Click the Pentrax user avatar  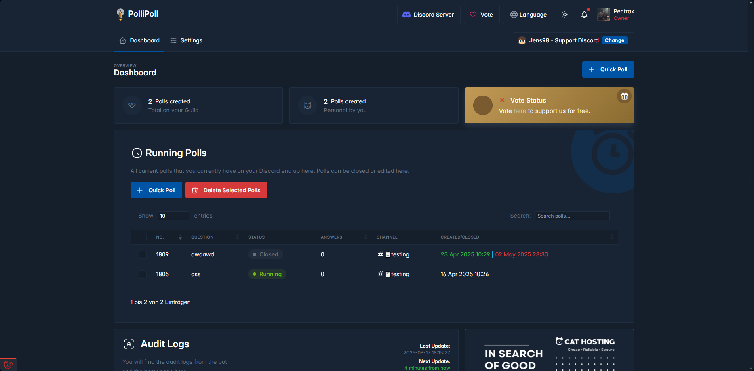(x=604, y=15)
